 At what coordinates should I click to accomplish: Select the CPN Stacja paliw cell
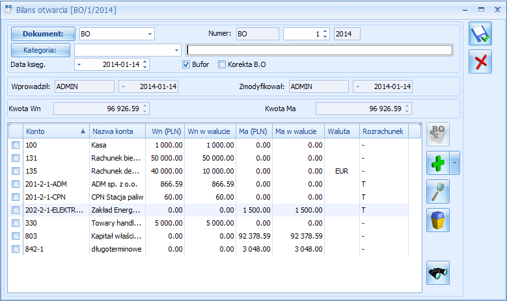117,197
